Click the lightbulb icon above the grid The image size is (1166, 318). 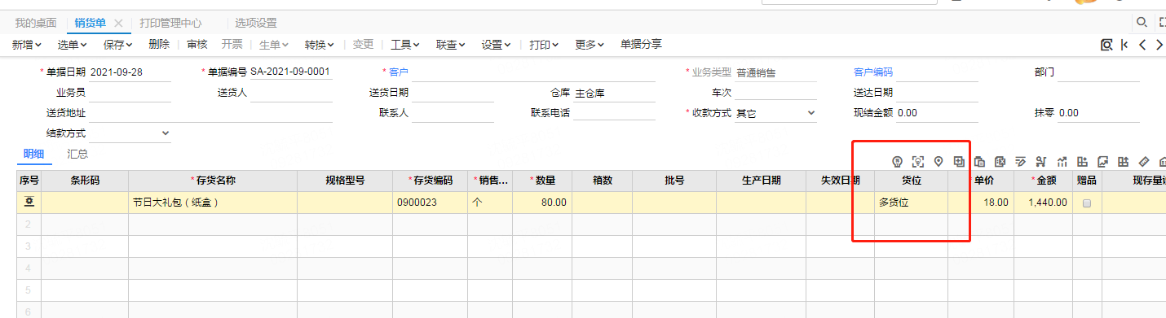898,161
